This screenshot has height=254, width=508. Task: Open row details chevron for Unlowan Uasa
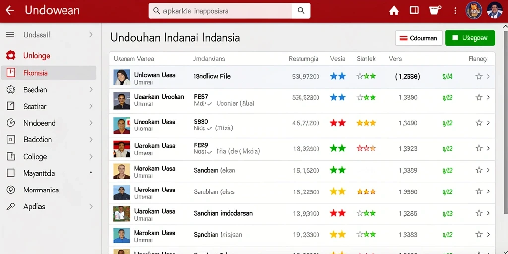click(488, 76)
